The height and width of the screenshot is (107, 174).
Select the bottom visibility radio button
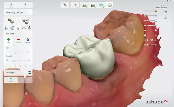click(145, 45)
